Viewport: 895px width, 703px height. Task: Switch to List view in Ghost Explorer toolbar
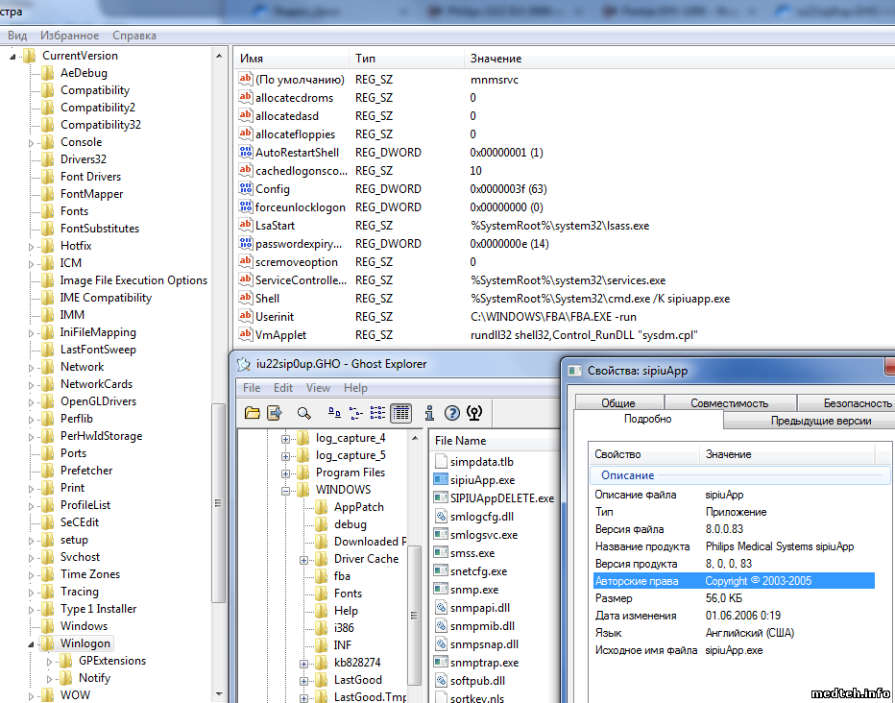click(x=377, y=413)
